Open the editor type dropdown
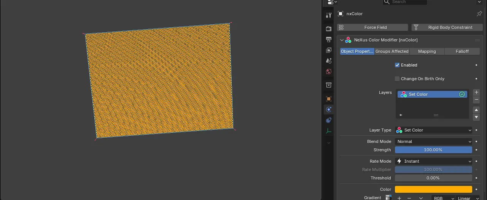 (332, 2)
